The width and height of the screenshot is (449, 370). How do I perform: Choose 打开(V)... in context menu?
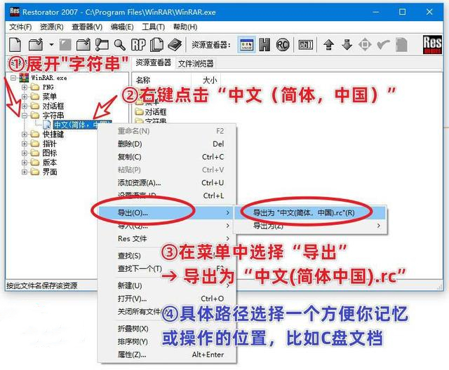(x=168, y=299)
